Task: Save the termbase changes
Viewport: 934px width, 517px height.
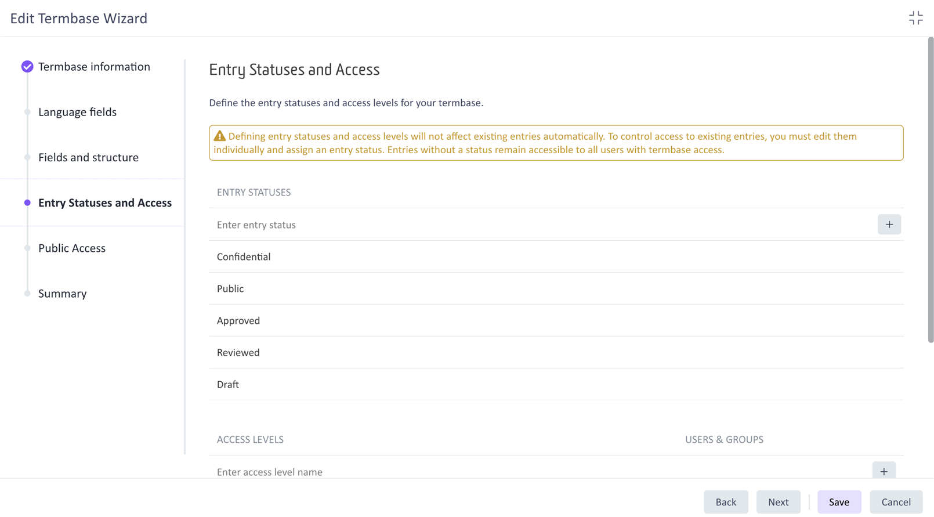Action: coord(839,502)
